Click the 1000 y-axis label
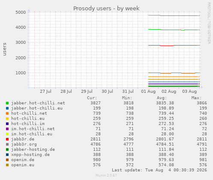The width and height of the screenshot is (213, 180). [x=21, y=73]
